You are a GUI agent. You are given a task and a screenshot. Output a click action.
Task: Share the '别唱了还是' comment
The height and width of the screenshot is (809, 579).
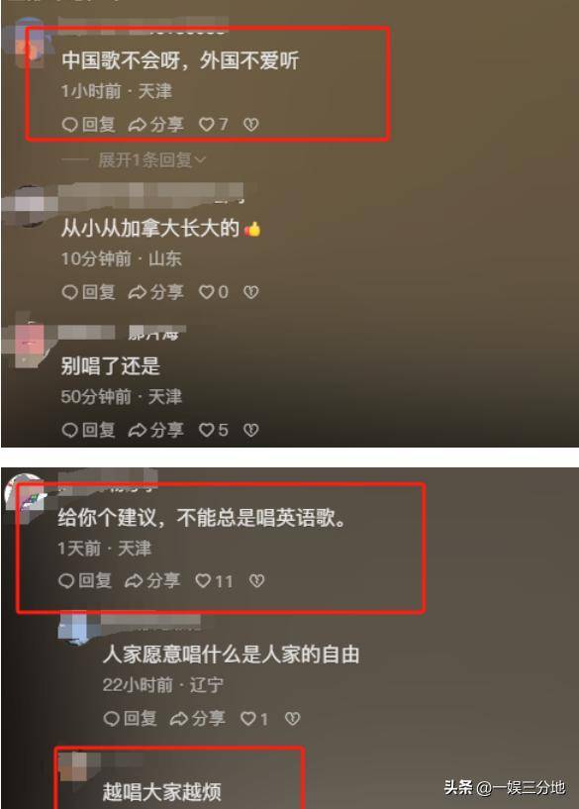coord(155,430)
